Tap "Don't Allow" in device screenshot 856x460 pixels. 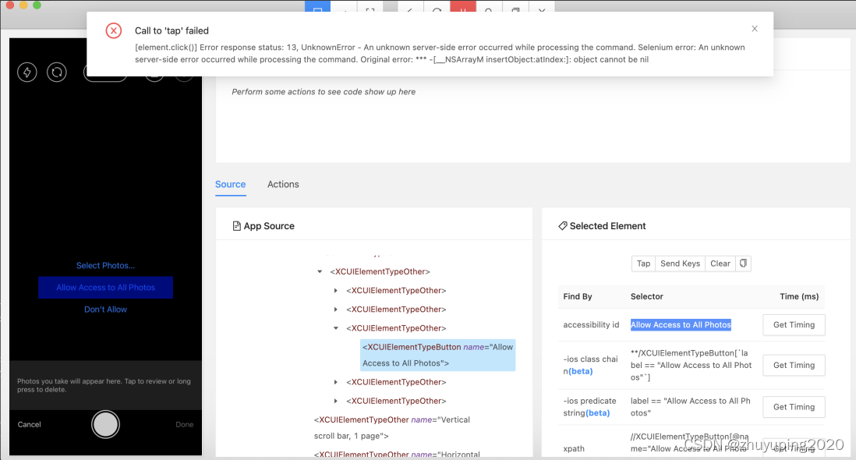coord(105,310)
